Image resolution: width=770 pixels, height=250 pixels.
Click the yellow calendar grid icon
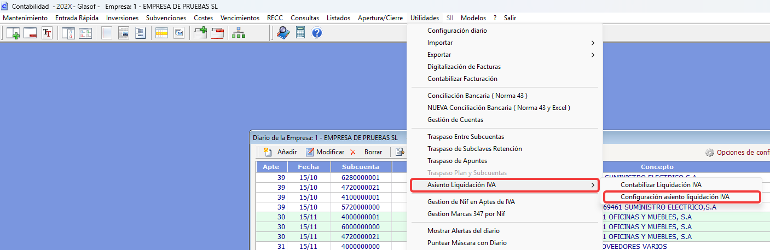(x=162, y=33)
